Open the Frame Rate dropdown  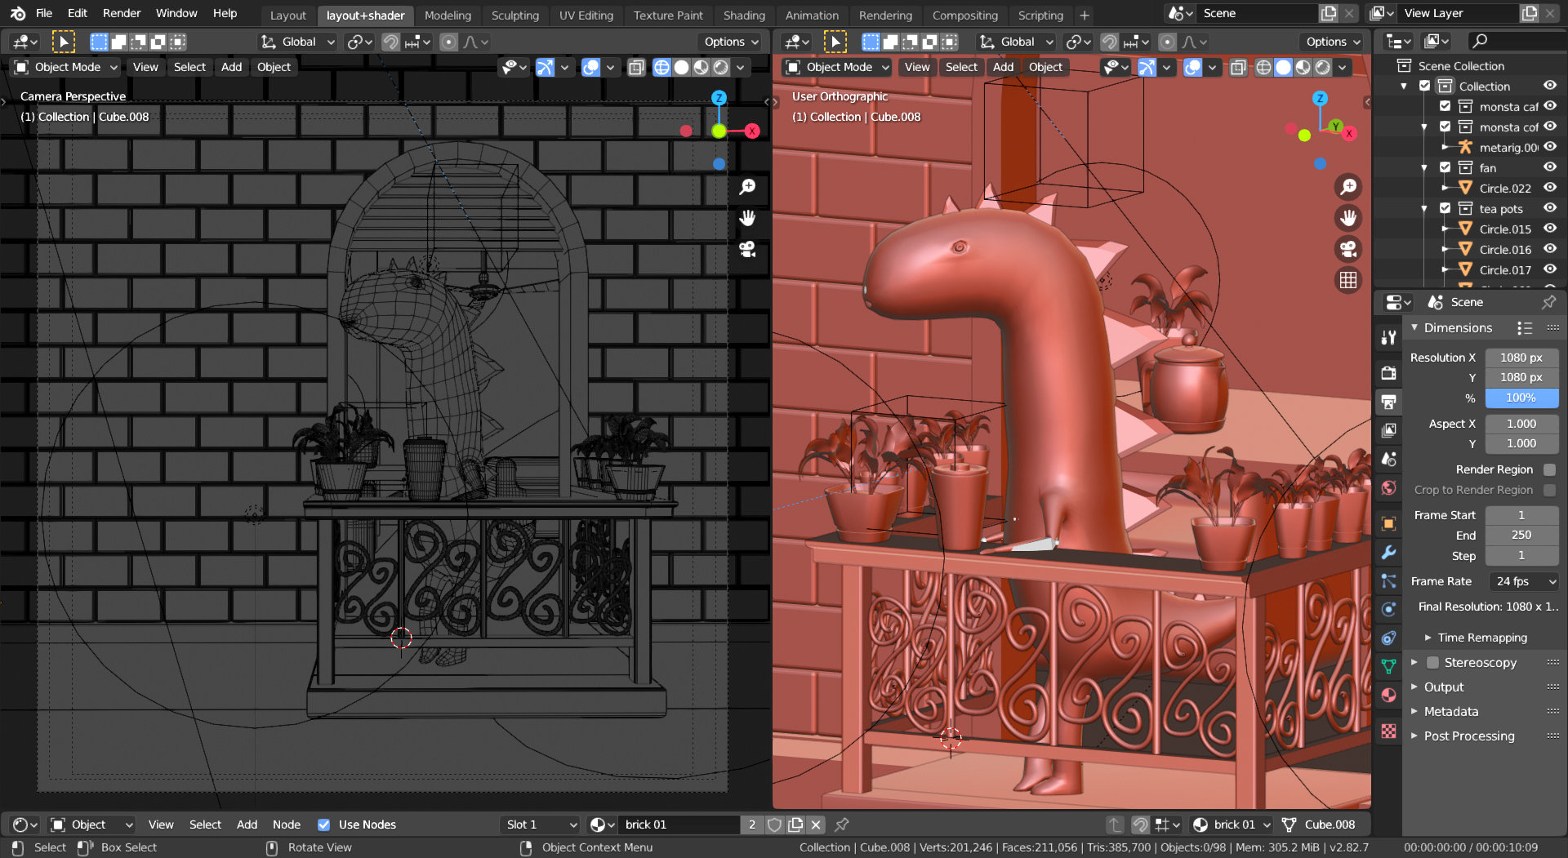pyautogui.click(x=1524, y=581)
